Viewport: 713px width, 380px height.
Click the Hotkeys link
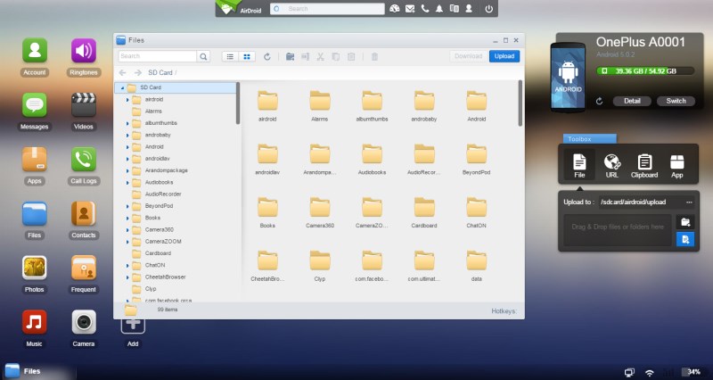504,311
